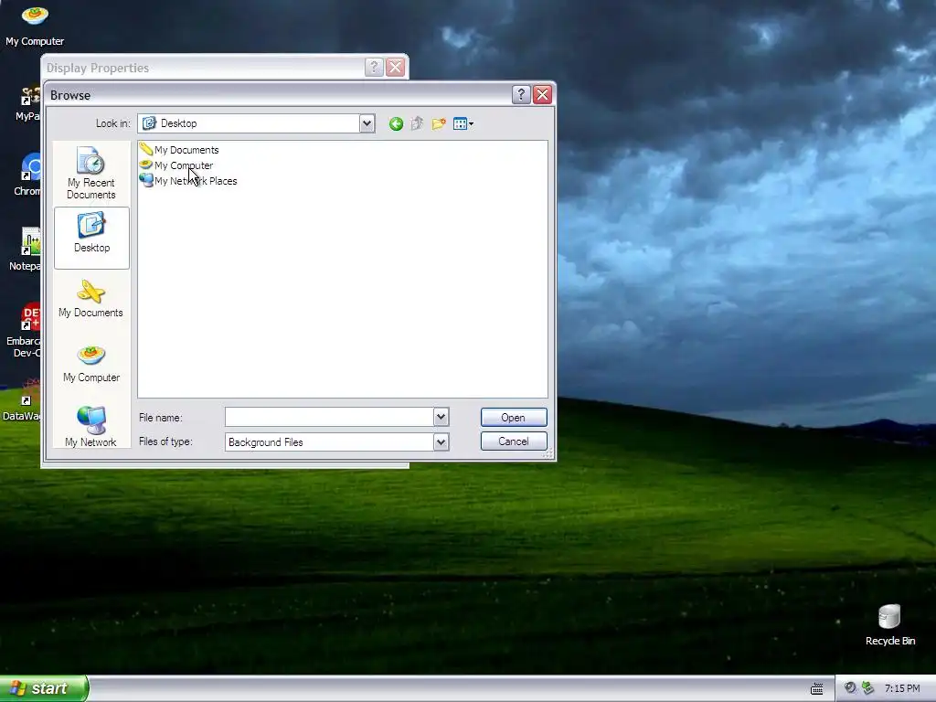The image size is (936, 702).
Task: Click the Display Properties help button
Action: tap(374, 67)
